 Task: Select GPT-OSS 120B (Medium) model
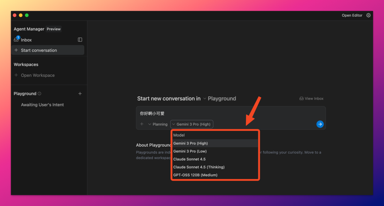click(x=215, y=175)
